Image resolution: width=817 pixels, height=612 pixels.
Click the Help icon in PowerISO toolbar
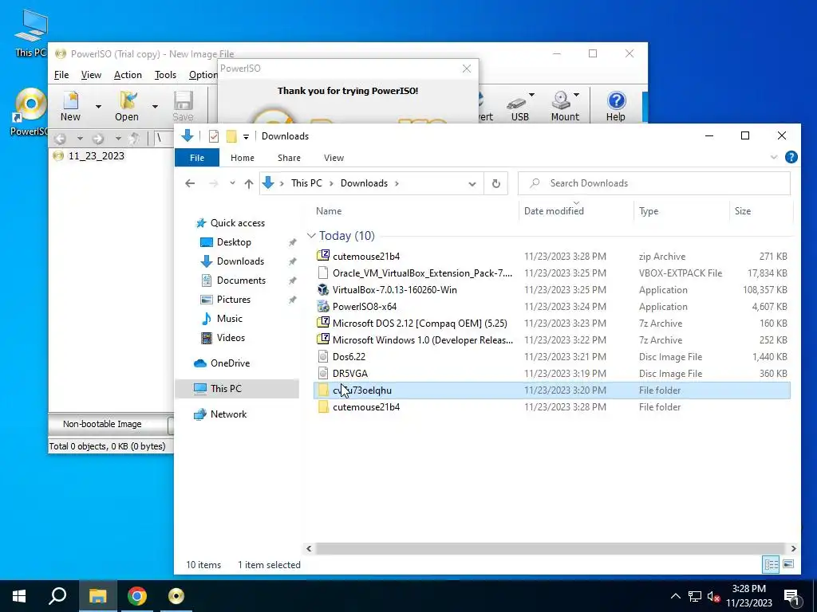coord(616,106)
